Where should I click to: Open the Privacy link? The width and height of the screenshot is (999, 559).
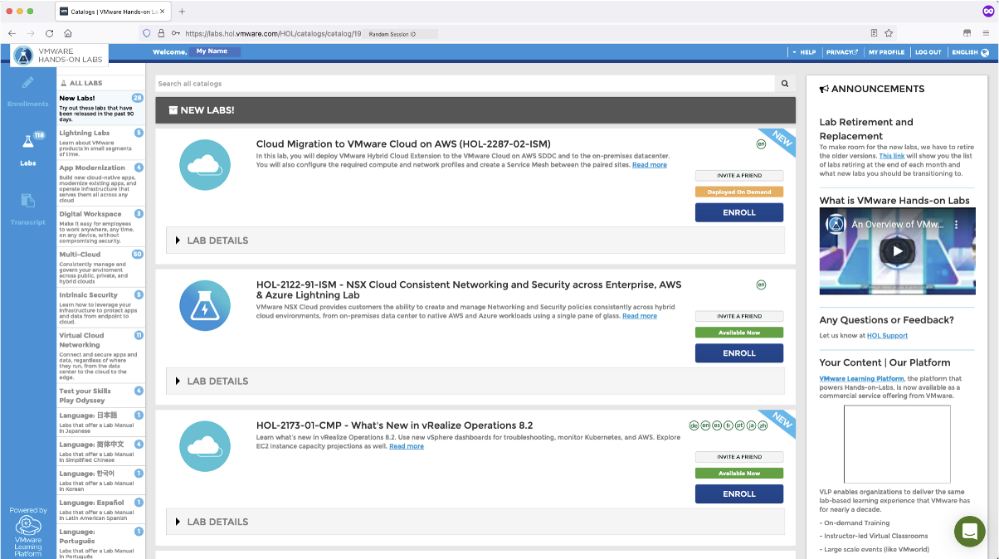click(x=842, y=51)
